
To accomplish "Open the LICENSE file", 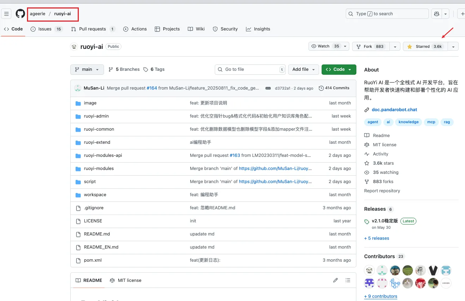I will [x=93, y=221].
